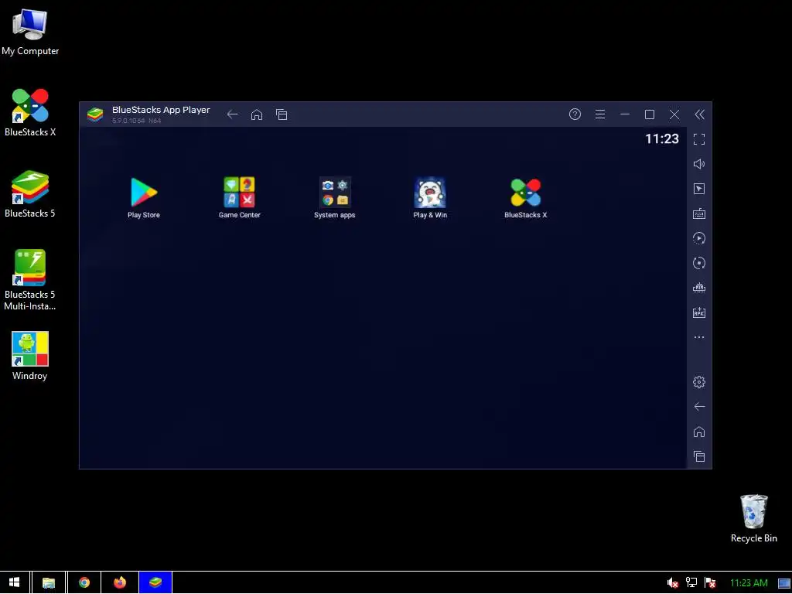Toggle the cursor lock sidebar icon
The image size is (792, 594).
coord(699,189)
